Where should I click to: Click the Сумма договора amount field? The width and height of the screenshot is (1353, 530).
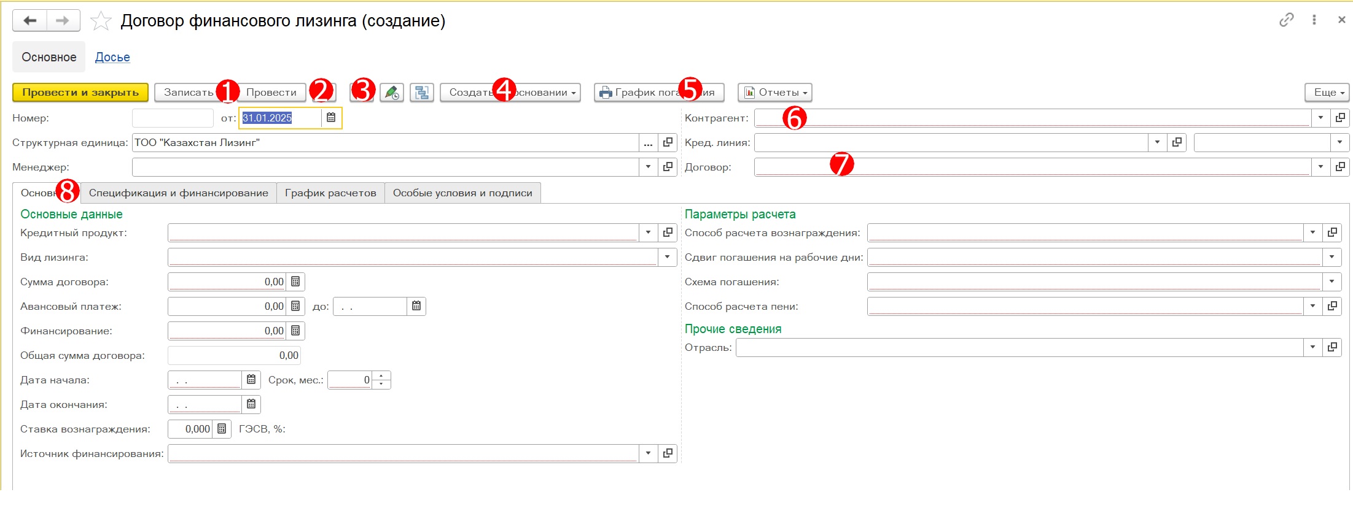click(x=227, y=282)
